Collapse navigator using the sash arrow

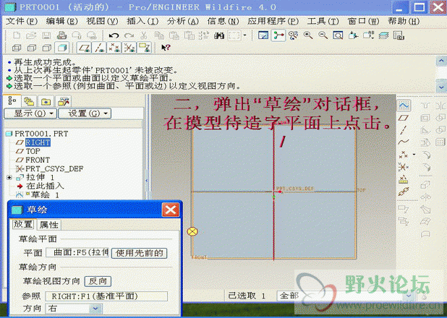[147, 181]
